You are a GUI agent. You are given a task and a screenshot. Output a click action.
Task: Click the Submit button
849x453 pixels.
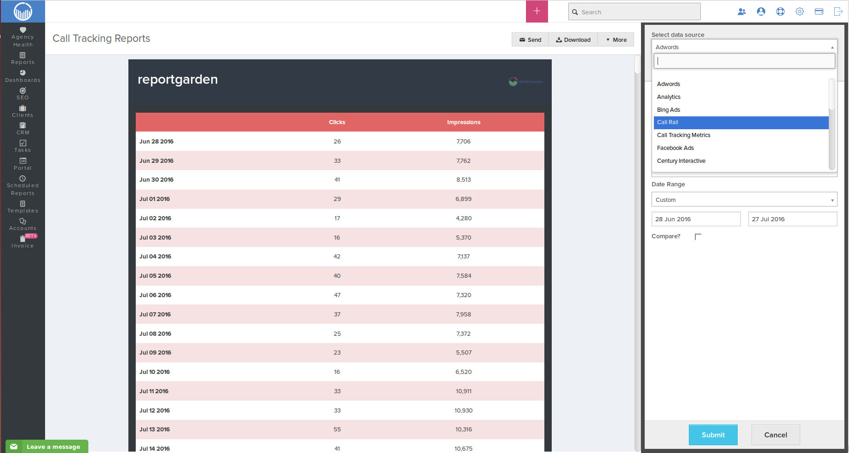click(713, 435)
